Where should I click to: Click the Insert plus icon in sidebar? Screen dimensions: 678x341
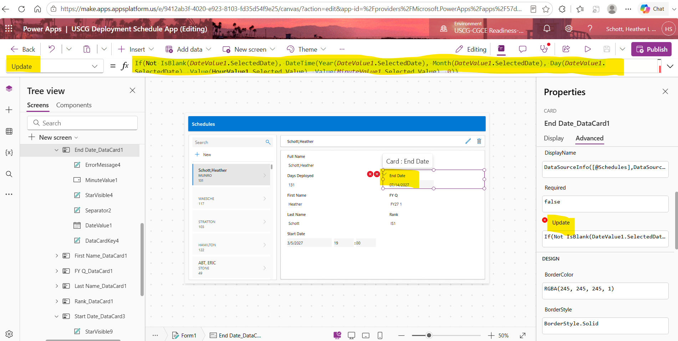click(x=9, y=110)
